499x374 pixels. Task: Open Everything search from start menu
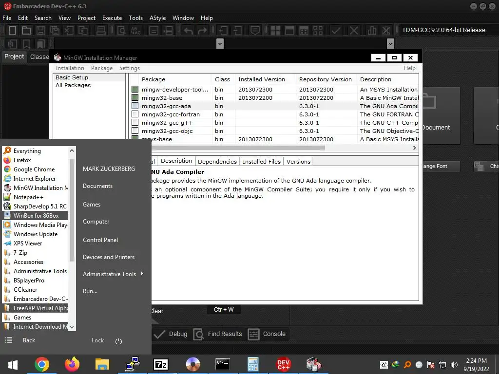tap(27, 151)
